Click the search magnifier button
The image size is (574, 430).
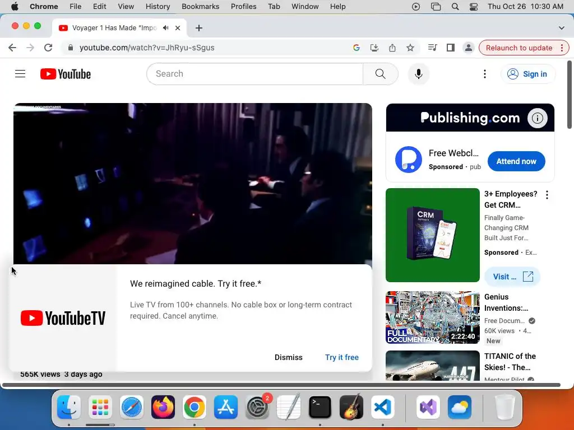click(381, 74)
